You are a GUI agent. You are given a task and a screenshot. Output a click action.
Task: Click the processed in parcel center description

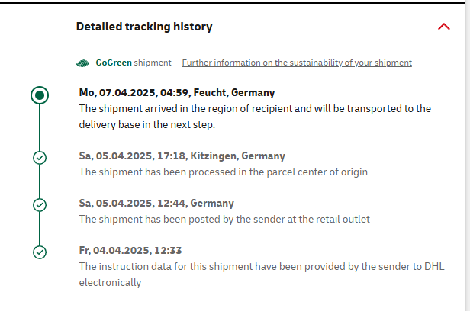click(x=224, y=172)
